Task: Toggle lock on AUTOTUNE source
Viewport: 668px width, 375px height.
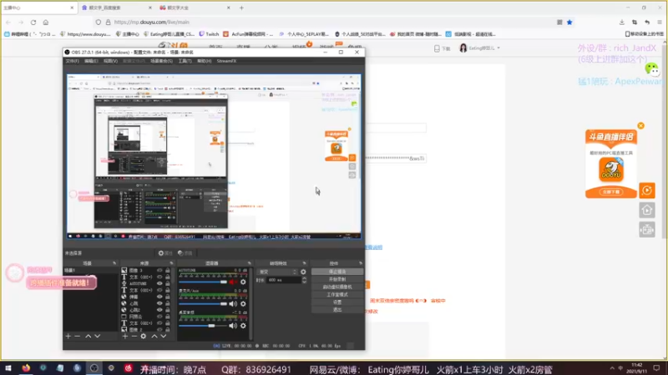Action: (168, 283)
